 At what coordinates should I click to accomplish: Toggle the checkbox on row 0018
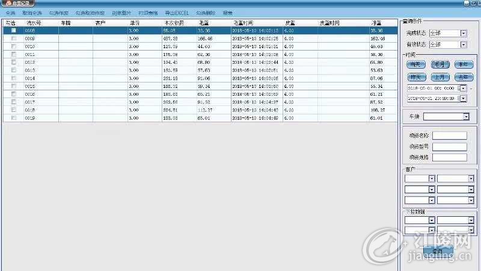click(13, 110)
